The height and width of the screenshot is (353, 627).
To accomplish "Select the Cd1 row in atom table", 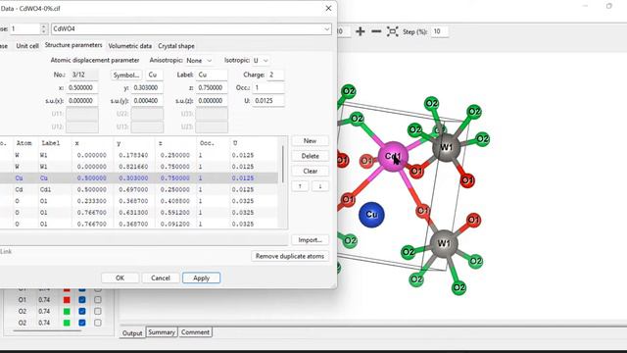I will point(139,189).
